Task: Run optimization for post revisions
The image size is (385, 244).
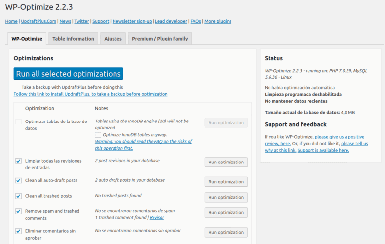Action: point(226,162)
